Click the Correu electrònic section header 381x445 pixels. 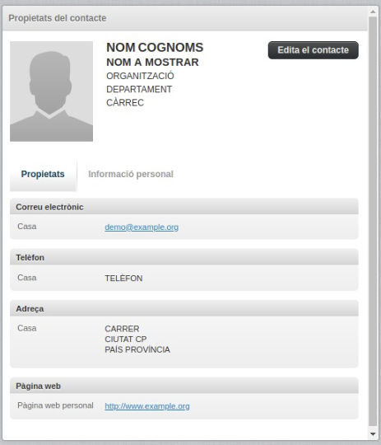(184, 207)
